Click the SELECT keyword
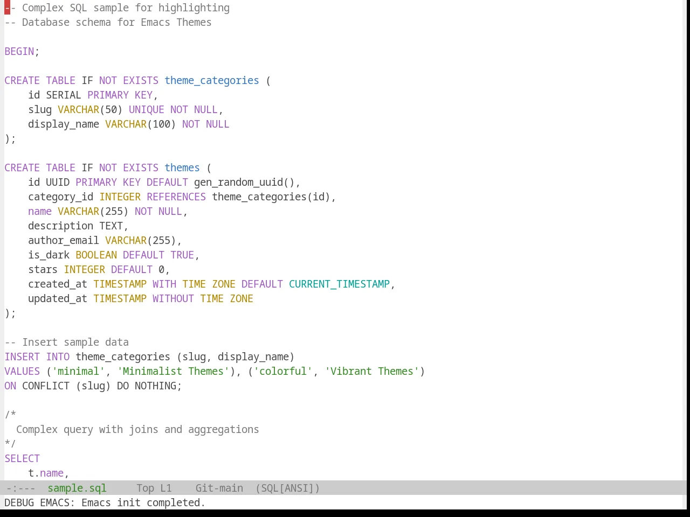 pyautogui.click(x=22, y=459)
